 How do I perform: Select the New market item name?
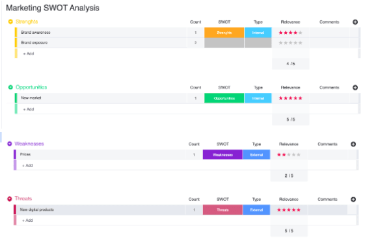click(31, 98)
